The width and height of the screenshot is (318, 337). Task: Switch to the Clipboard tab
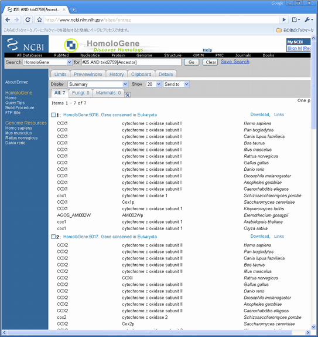[x=141, y=74]
